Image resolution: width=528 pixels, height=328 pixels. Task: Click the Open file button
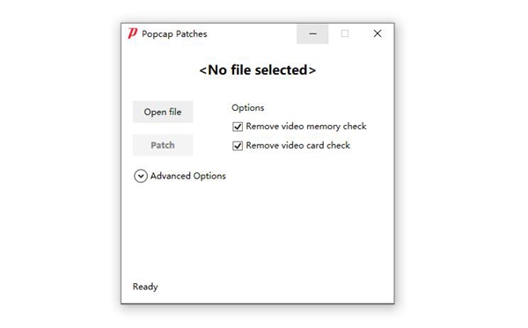(163, 112)
